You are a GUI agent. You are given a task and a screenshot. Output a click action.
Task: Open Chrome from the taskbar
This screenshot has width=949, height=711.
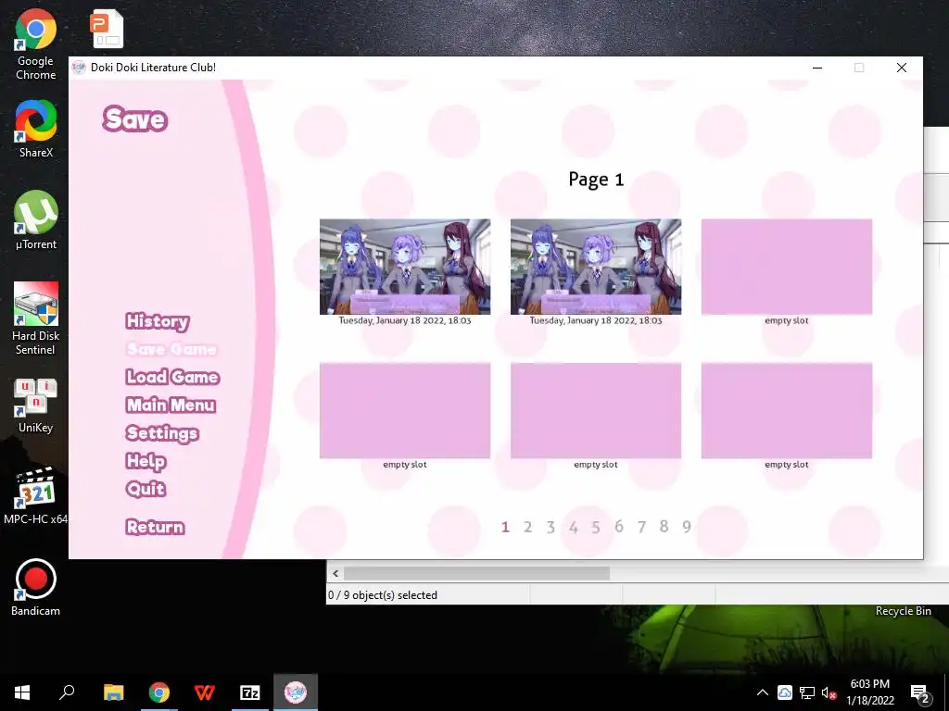159,692
